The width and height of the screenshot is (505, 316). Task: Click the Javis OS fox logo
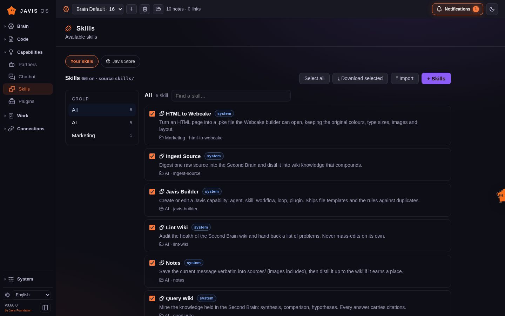12,11
